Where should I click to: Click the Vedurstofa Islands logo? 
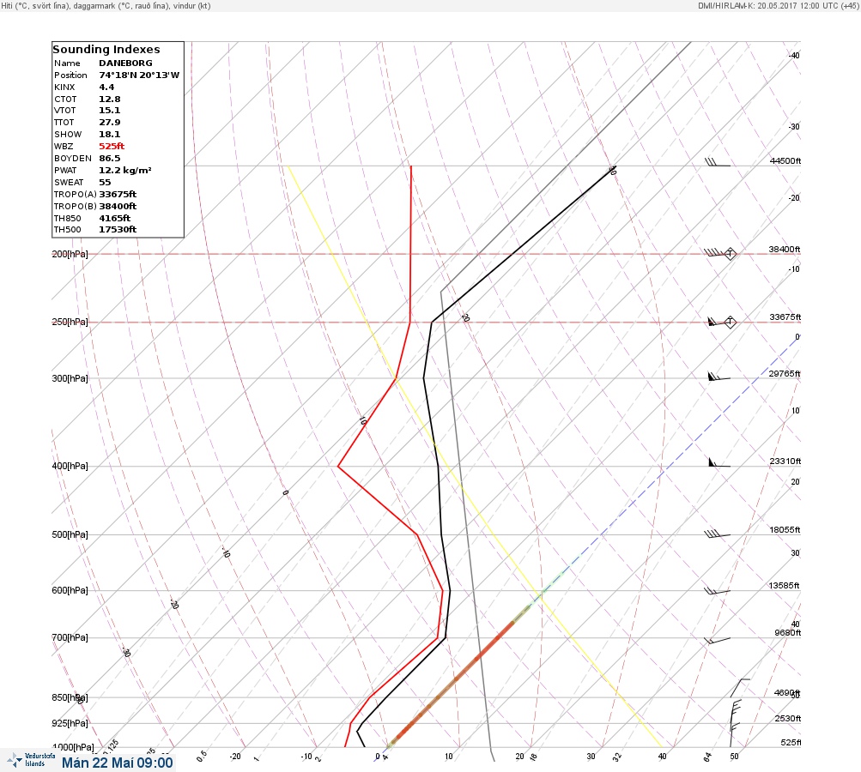pyautogui.click(x=31, y=760)
